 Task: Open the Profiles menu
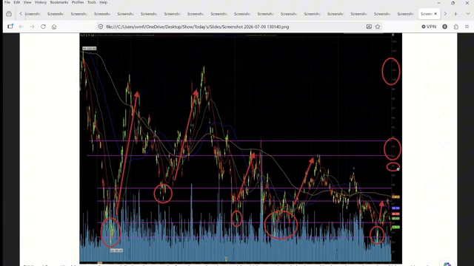click(x=78, y=2)
